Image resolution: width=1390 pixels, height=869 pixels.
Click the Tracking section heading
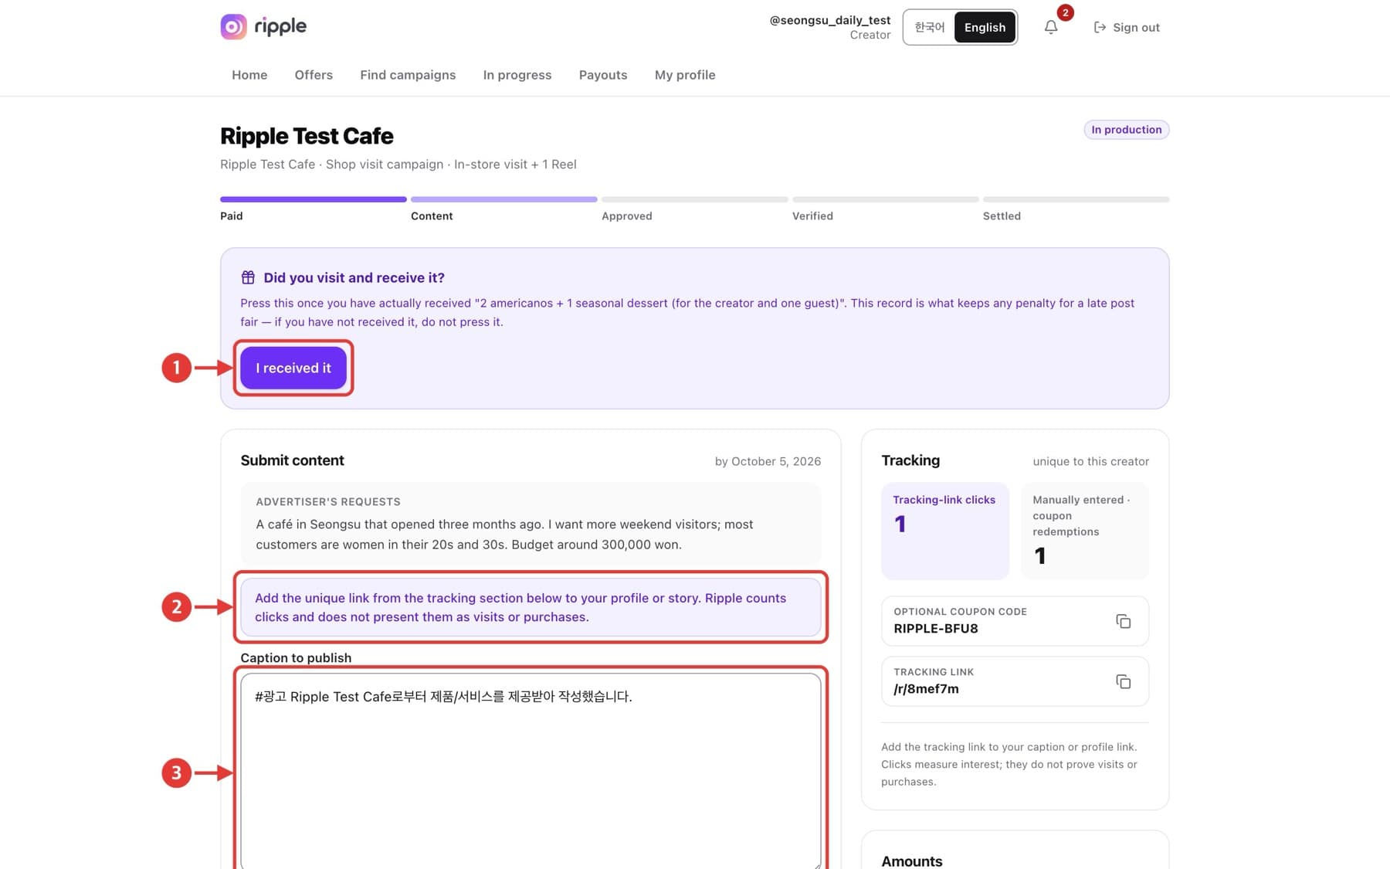coord(910,460)
